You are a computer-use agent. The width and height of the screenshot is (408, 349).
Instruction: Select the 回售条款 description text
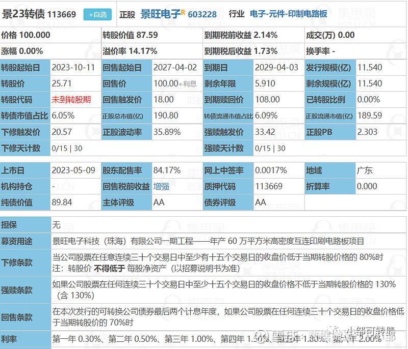click(228, 317)
